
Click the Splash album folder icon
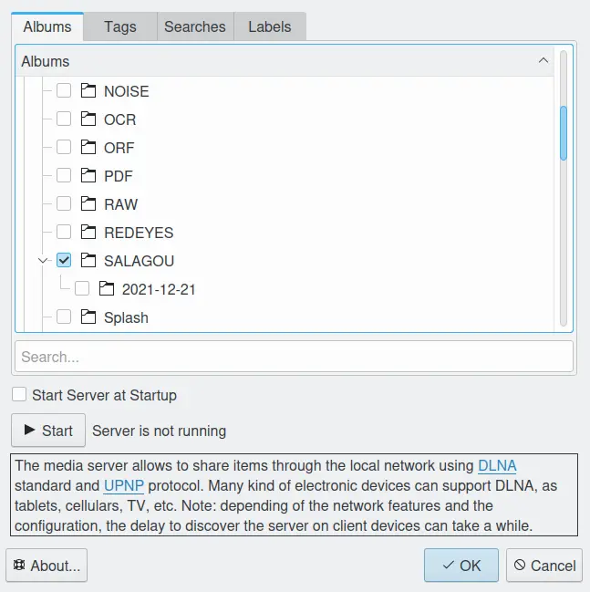[x=88, y=317]
